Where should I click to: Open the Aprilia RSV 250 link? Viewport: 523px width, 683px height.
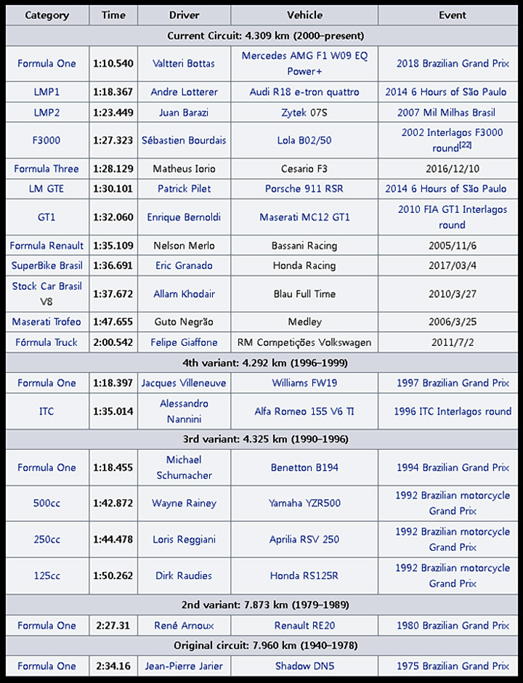pyautogui.click(x=304, y=539)
